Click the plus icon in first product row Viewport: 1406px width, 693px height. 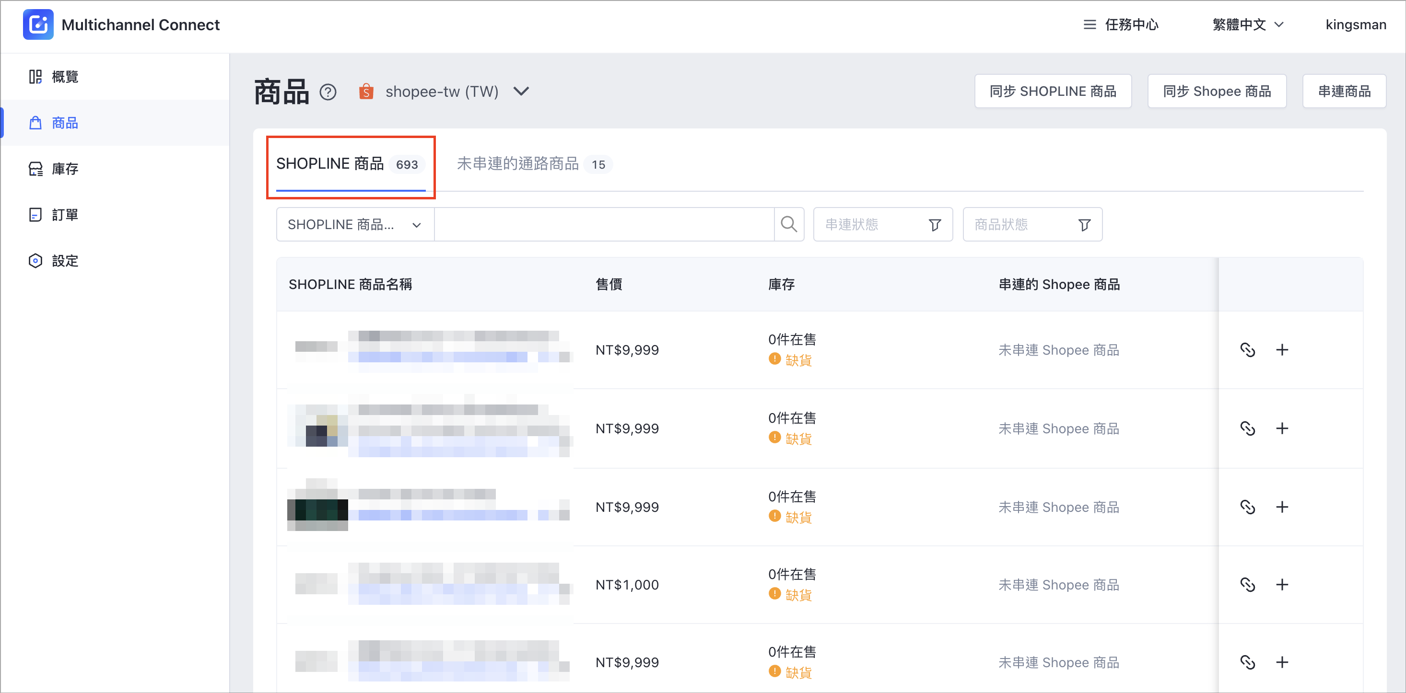point(1282,350)
